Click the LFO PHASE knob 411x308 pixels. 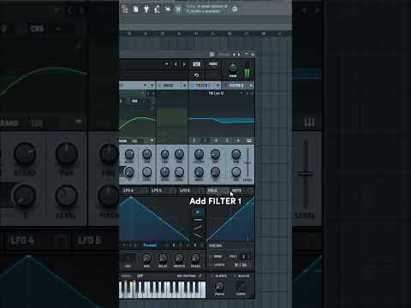pyautogui.click(x=195, y=258)
